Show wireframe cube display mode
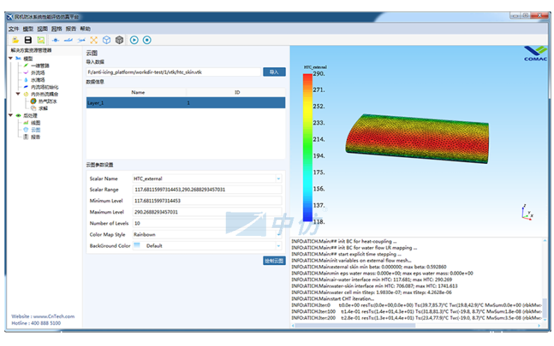This screenshot has width=554, height=346. [x=107, y=40]
